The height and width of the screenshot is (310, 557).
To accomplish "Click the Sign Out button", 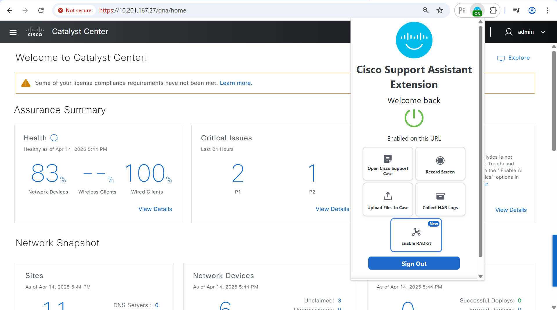I will click(414, 263).
